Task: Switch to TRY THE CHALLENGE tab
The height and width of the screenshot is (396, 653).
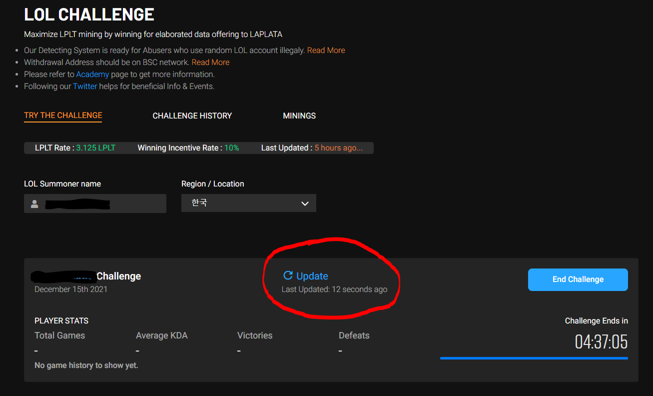Action: coord(63,115)
